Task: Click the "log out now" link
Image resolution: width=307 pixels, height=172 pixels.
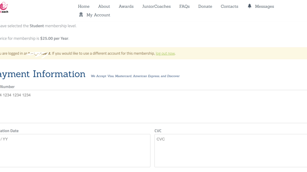Action: click(x=165, y=53)
